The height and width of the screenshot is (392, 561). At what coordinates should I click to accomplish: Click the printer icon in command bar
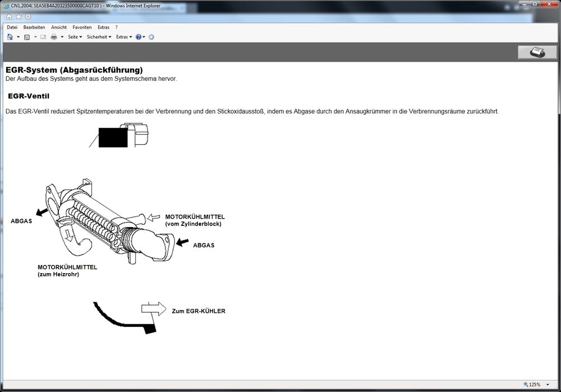[54, 37]
